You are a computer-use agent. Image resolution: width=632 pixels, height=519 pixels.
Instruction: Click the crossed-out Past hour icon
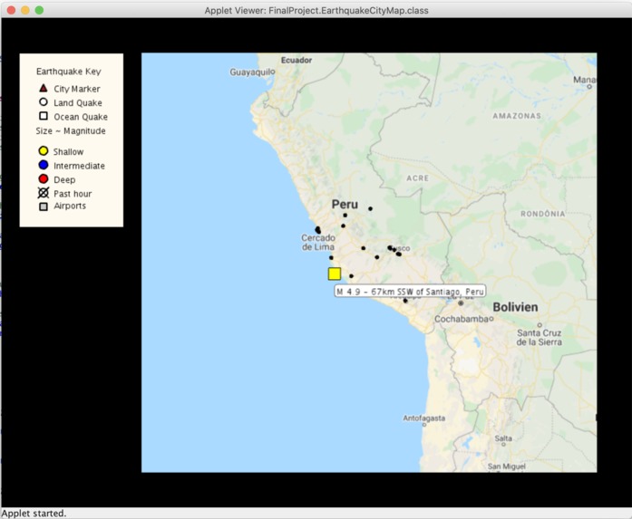point(44,193)
